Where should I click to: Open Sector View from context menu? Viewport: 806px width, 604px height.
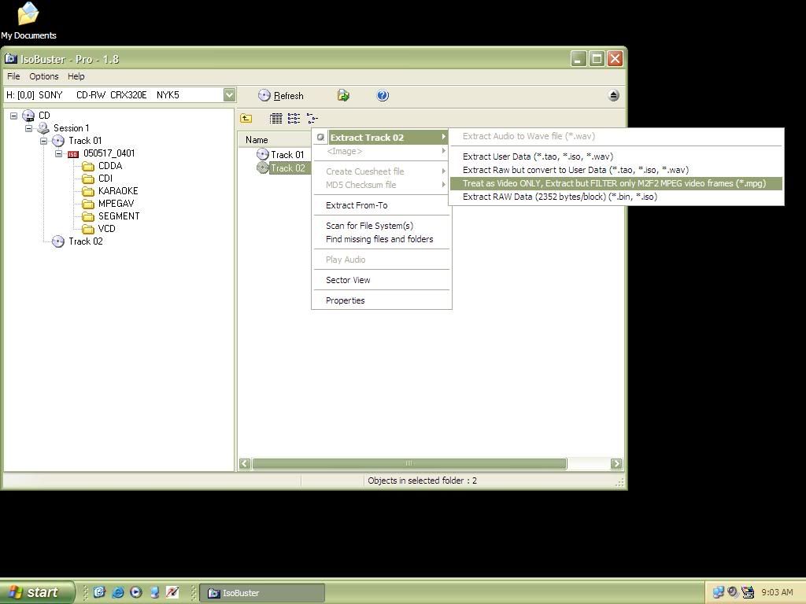pos(382,280)
